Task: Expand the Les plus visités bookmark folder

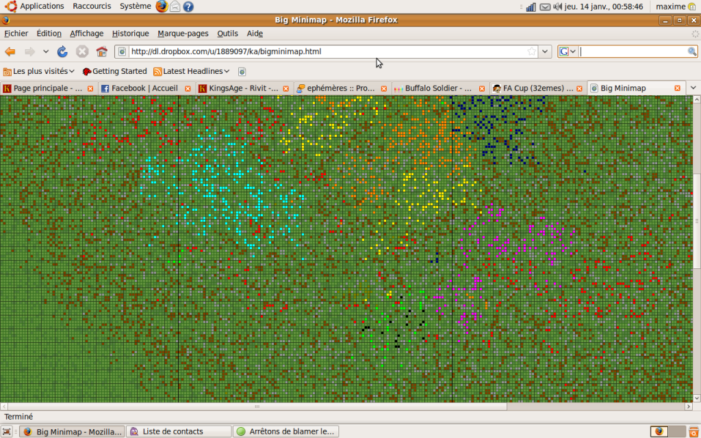Action: click(x=38, y=71)
